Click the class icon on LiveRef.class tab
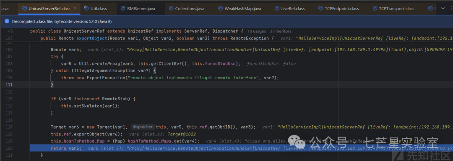 (x=277, y=9)
